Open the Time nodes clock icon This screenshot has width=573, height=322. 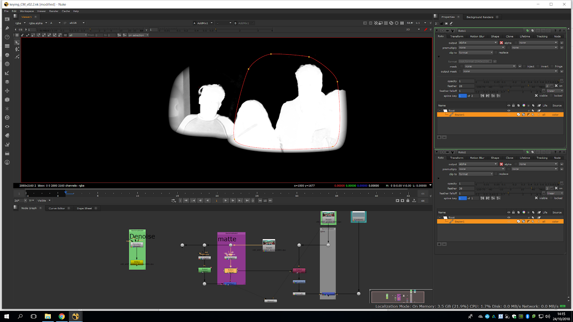7,37
